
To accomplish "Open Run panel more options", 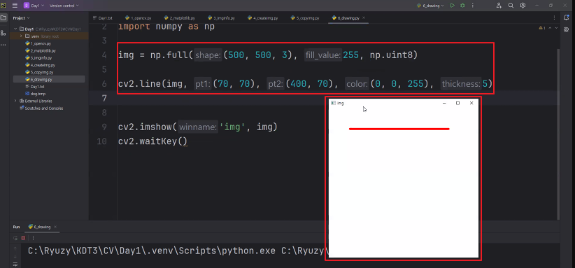I will [x=33, y=238].
